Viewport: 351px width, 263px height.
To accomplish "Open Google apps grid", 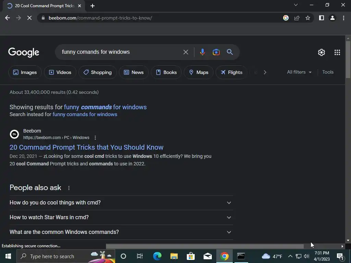I will (337, 52).
